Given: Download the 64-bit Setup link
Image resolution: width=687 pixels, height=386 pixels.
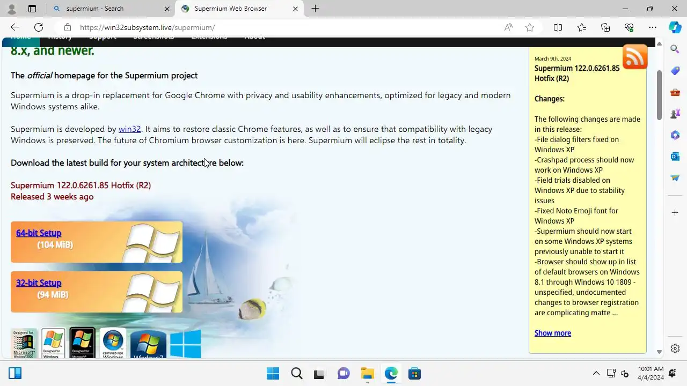Looking at the screenshot, I should [39, 233].
